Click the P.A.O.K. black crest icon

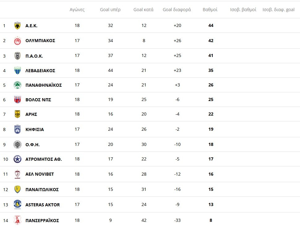pos(18,56)
